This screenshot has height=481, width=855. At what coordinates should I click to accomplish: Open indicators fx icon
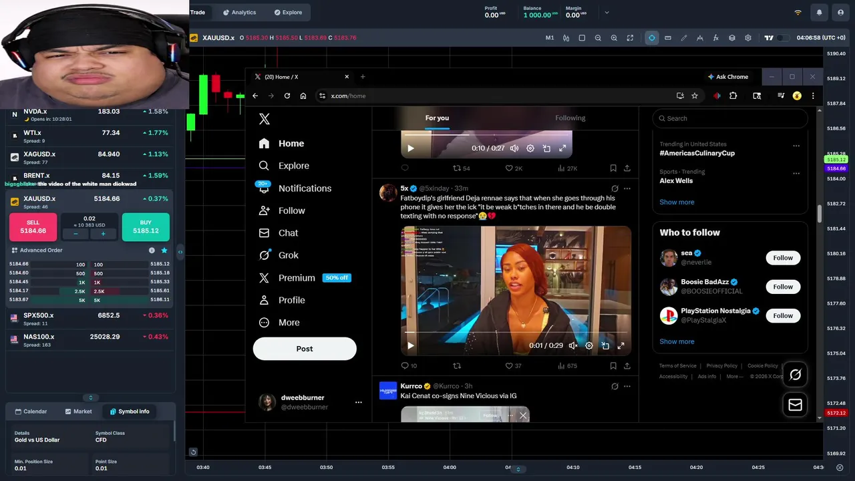point(716,38)
